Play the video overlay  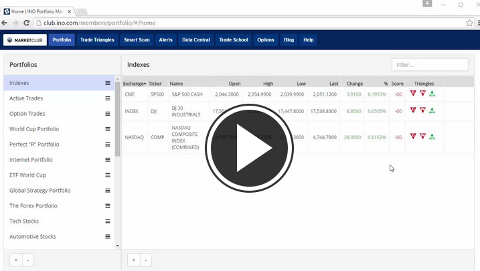[x=249, y=149]
